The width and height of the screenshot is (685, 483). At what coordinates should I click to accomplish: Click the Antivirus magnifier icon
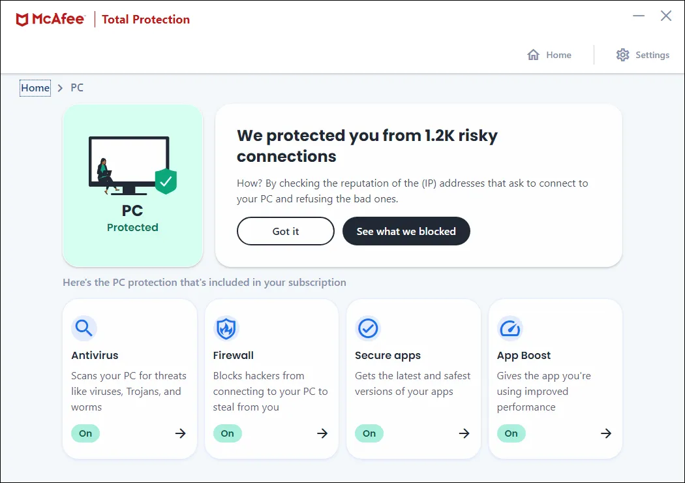[84, 328]
